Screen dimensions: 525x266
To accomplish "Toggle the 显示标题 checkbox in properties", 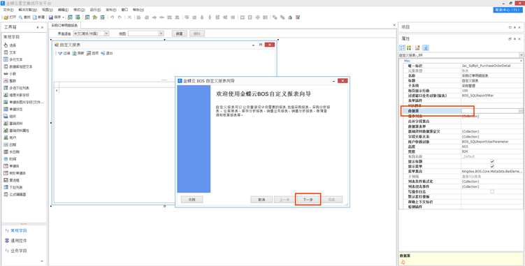I will pos(492,161).
